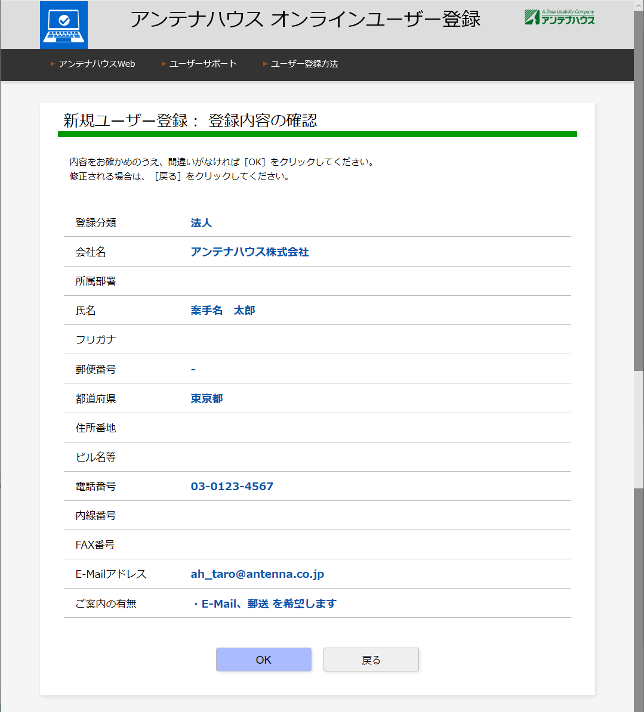
Task: Select the company name アンテナハウス株式会社
Action: [249, 252]
